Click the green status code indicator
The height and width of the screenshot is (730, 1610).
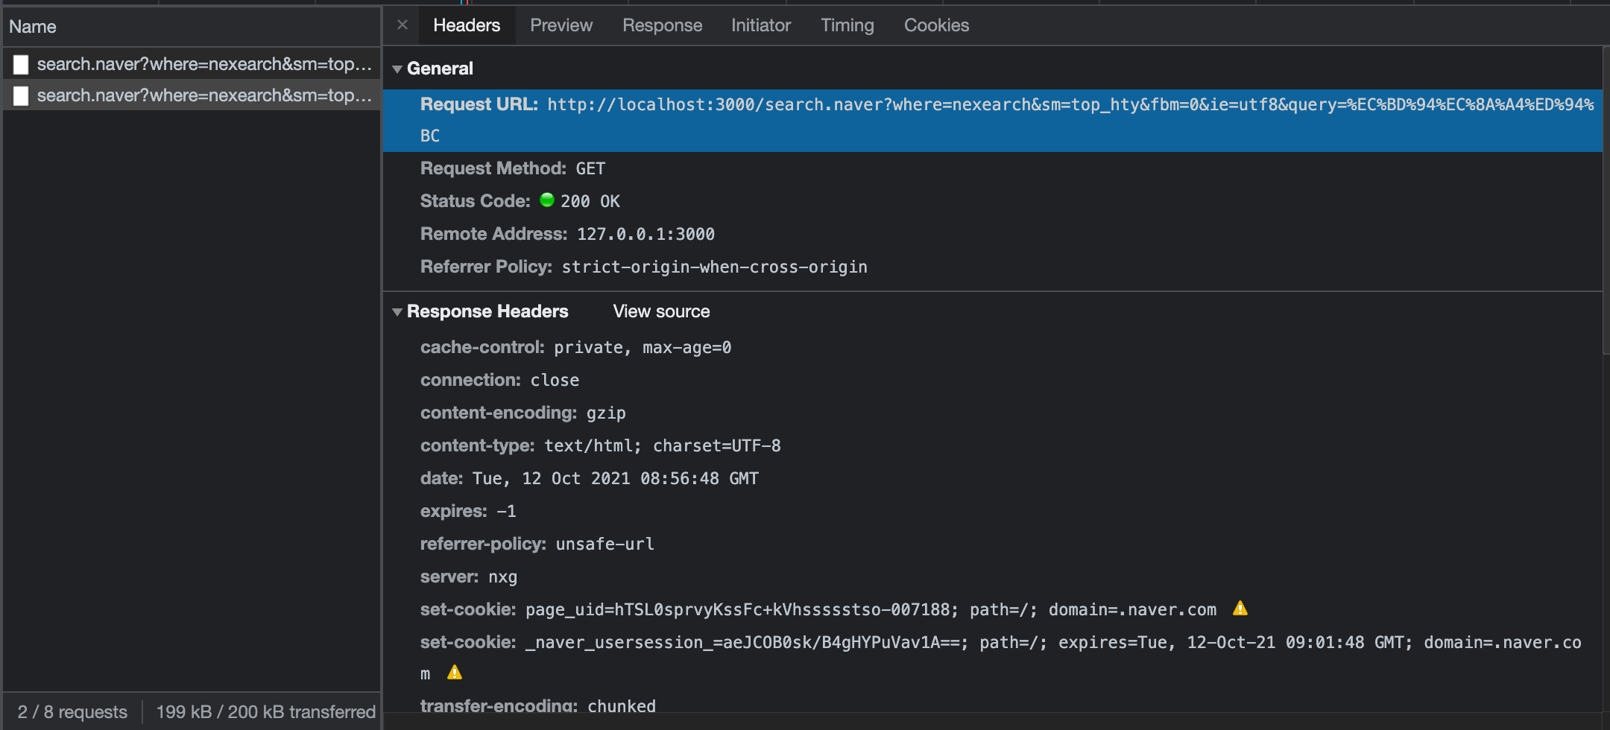coord(547,200)
